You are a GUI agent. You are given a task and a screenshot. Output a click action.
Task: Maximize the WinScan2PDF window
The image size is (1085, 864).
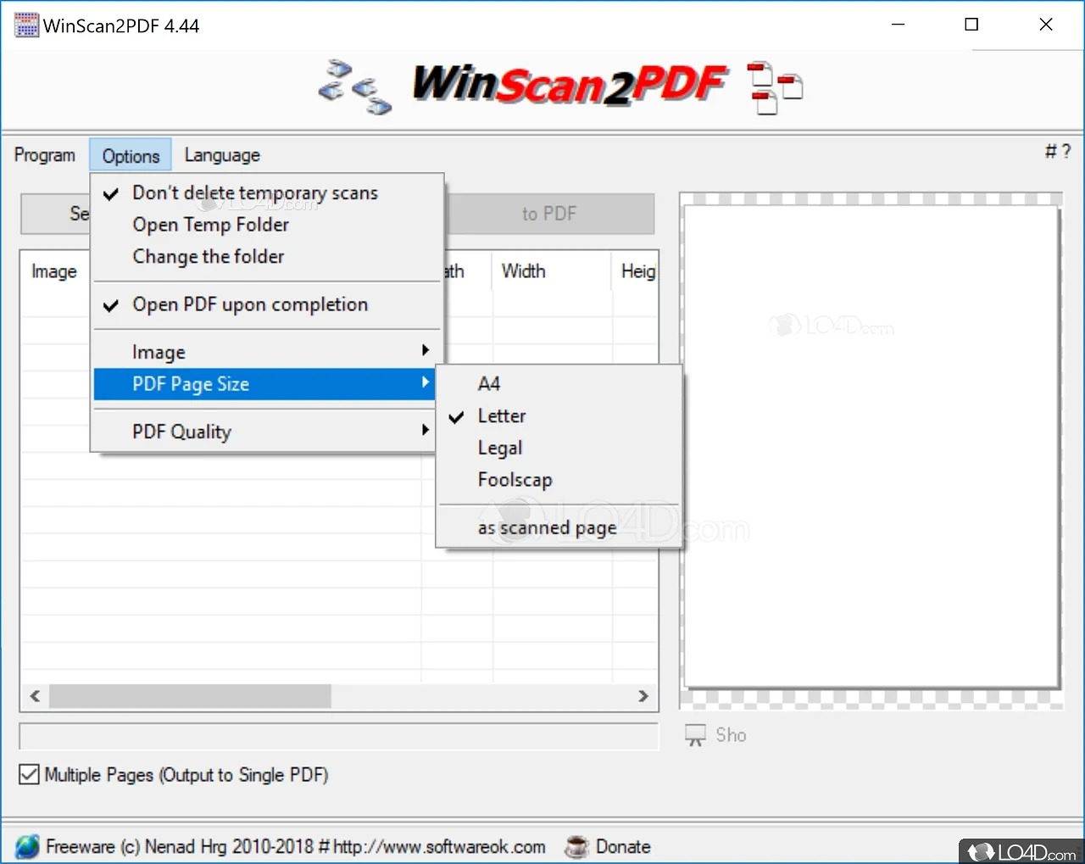coord(971,25)
